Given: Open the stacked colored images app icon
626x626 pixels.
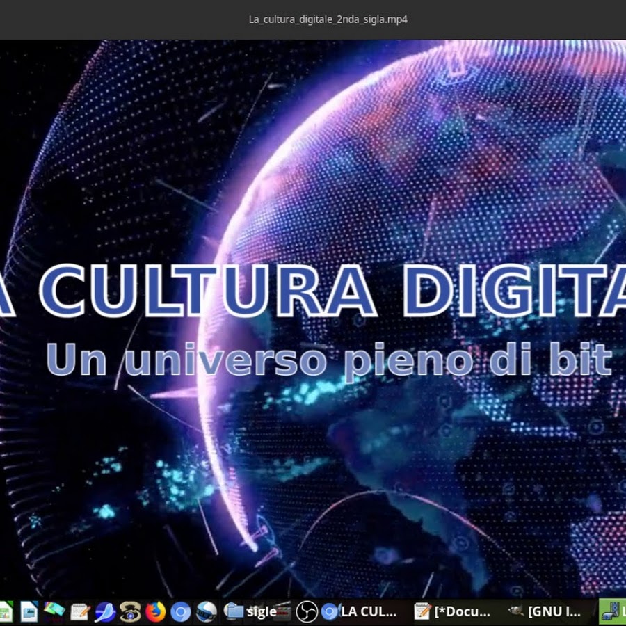Looking at the screenshot, I should coord(54,611).
